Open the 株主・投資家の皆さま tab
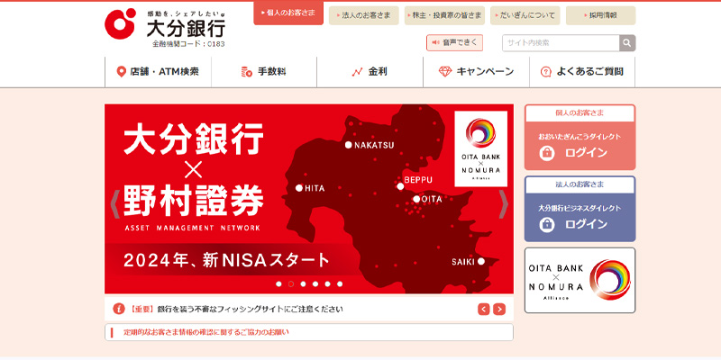This screenshot has height=360, width=721. pos(444,15)
